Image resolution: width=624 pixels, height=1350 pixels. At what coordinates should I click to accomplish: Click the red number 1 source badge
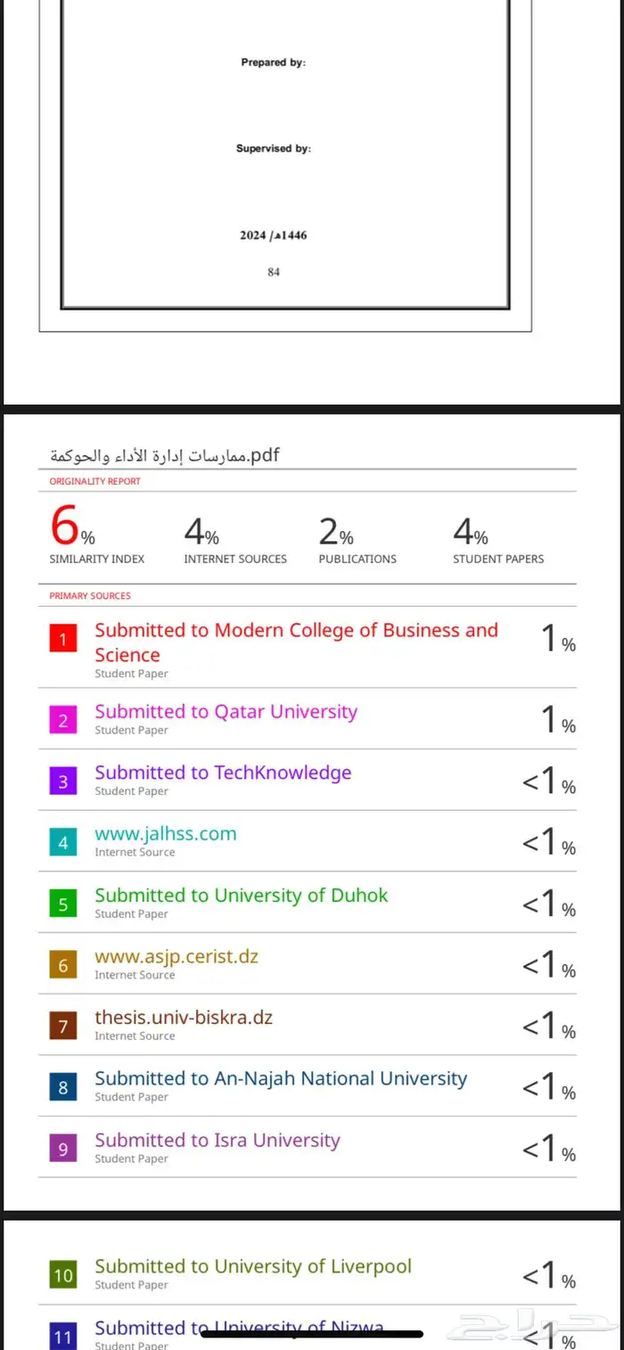coord(62,639)
